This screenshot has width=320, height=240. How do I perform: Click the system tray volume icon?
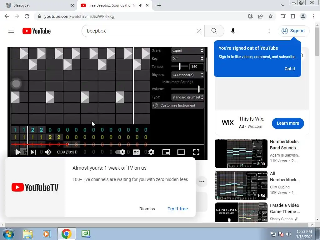(288, 234)
